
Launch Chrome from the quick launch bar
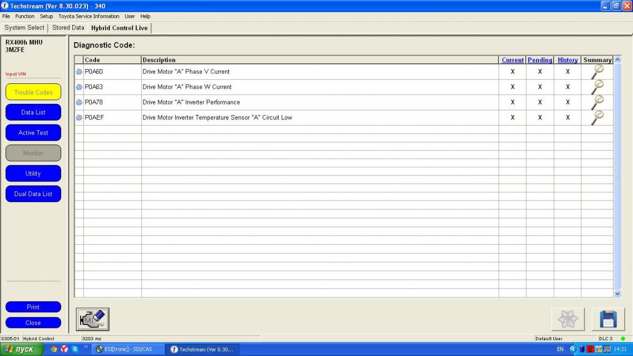(x=54, y=349)
